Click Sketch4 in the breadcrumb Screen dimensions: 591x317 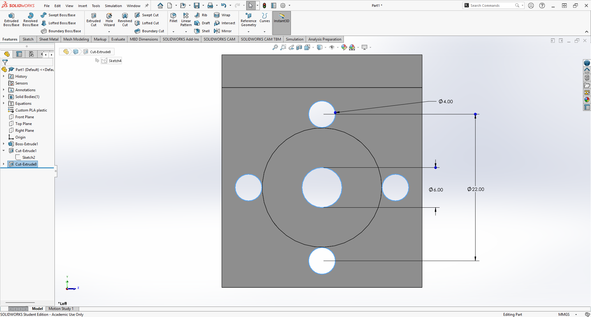coord(112,61)
